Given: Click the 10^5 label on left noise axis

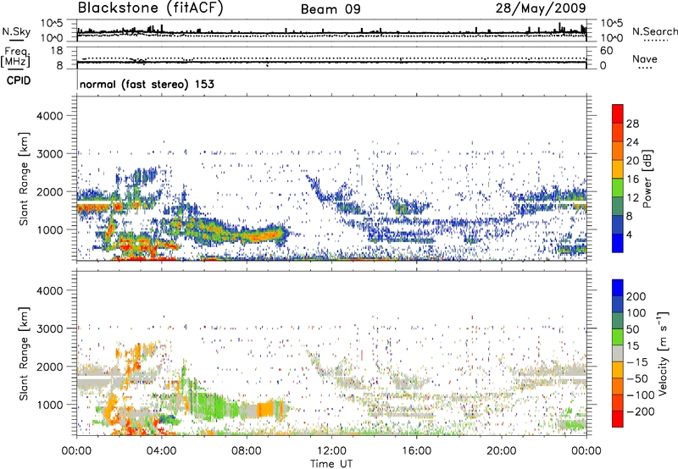Looking at the screenshot, I should (x=52, y=23).
